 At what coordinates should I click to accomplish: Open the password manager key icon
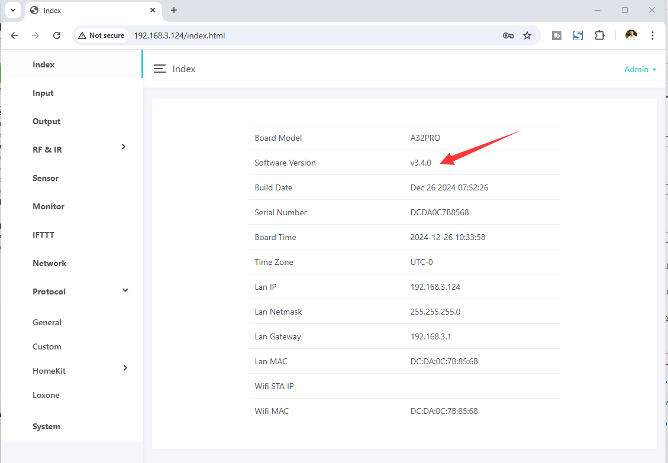point(508,35)
